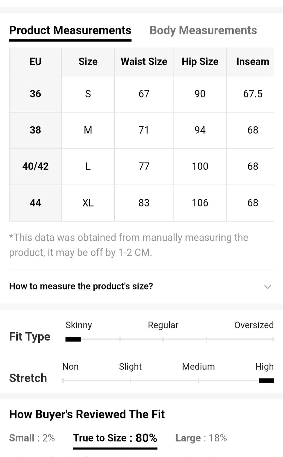Screen dimensions: 283x457
Task: Click the Hip Size column header
Action: pyautogui.click(x=200, y=61)
